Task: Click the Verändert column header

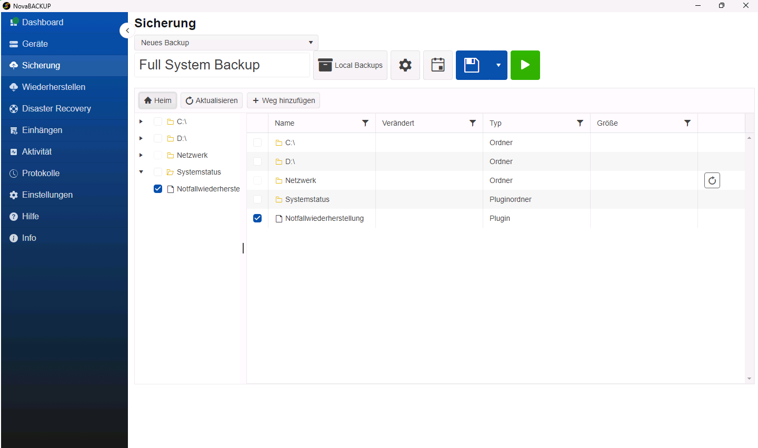Action: (398, 123)
